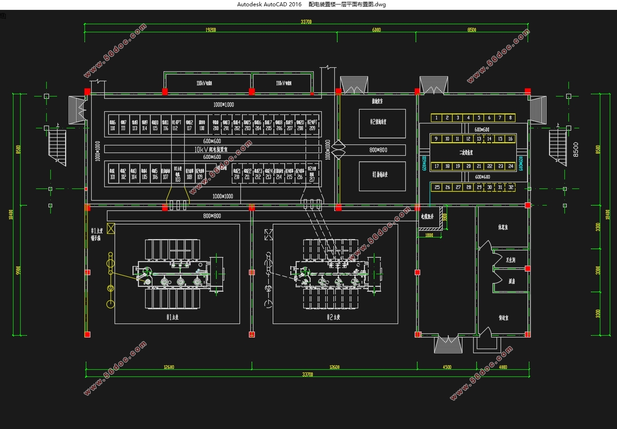Screen dimensions: 617x429
Task: Select the 800*800 label between grounding transformers
Action: coord(378,150)
